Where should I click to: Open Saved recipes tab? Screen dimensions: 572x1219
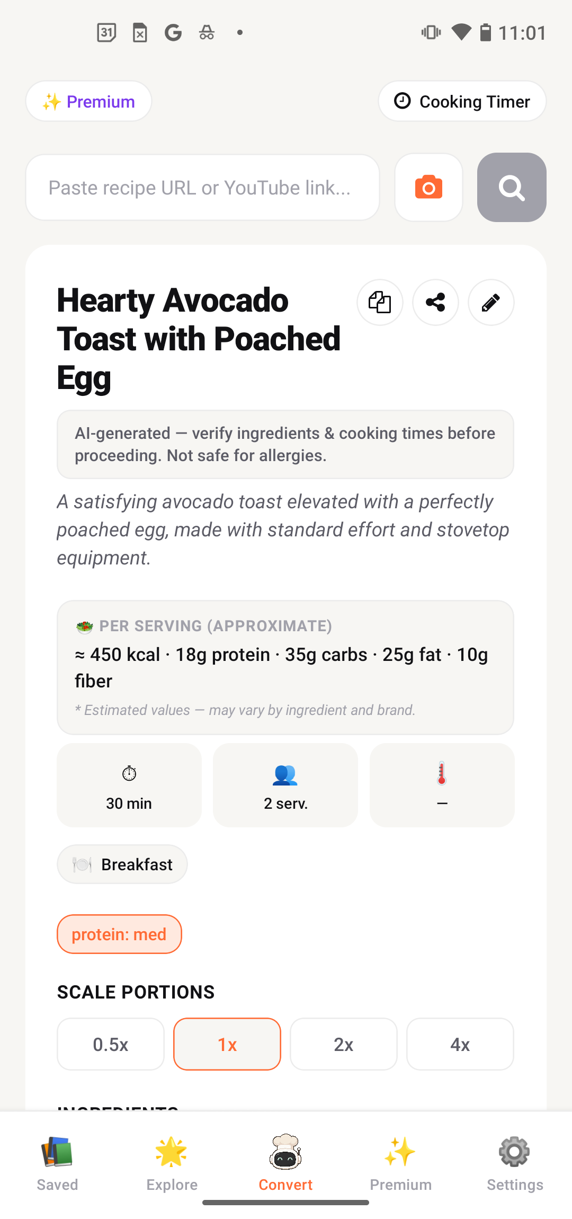[x=57, y=1163]
